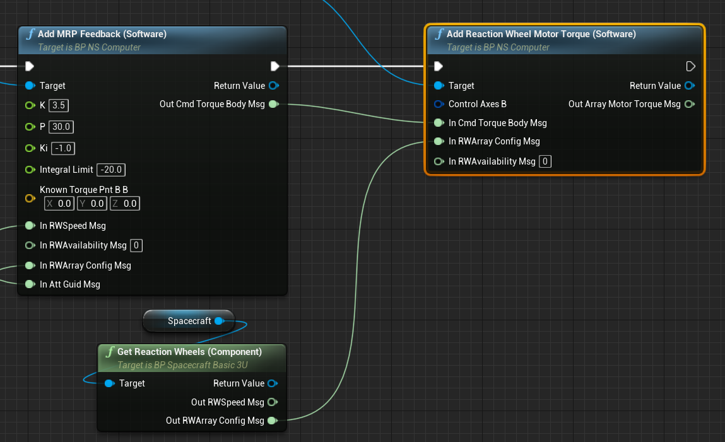Click the Out Array Motor Torque Msg pin
The width and height of the screenshot is (725, 442).
tap(690, 104)
